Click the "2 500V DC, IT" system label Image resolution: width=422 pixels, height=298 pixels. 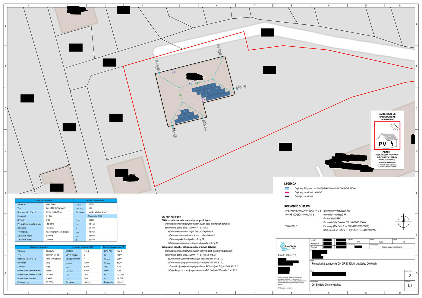pyautogui.click(x=291, y=226)
